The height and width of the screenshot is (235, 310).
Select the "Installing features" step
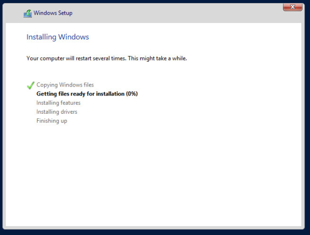58,103
